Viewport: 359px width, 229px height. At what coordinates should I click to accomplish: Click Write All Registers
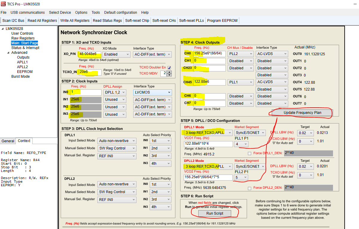click(x=75, y=21)
